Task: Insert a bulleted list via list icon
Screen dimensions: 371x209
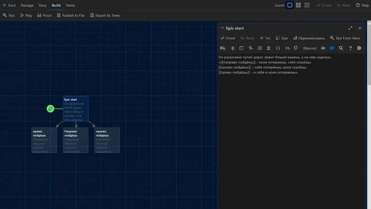Action: 260,48
